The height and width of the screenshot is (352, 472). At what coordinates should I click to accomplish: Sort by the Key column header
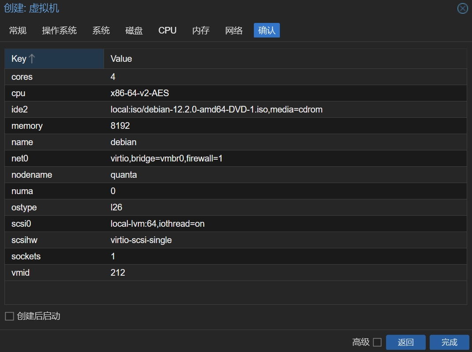(x=54, y=59)
